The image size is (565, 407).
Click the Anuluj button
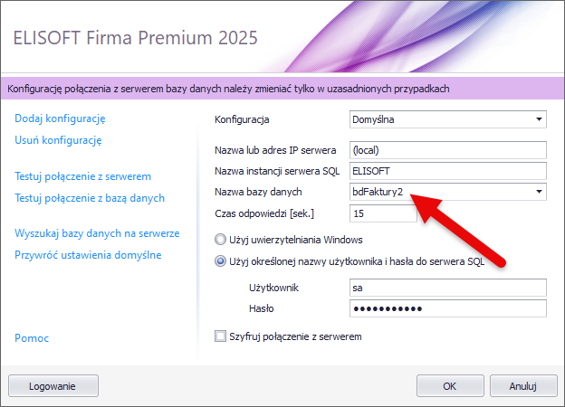click(523, 385)
